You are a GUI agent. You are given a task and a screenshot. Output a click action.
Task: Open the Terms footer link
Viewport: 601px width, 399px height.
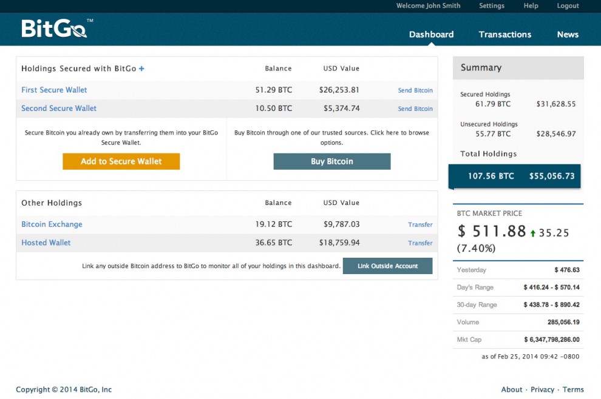573,389
